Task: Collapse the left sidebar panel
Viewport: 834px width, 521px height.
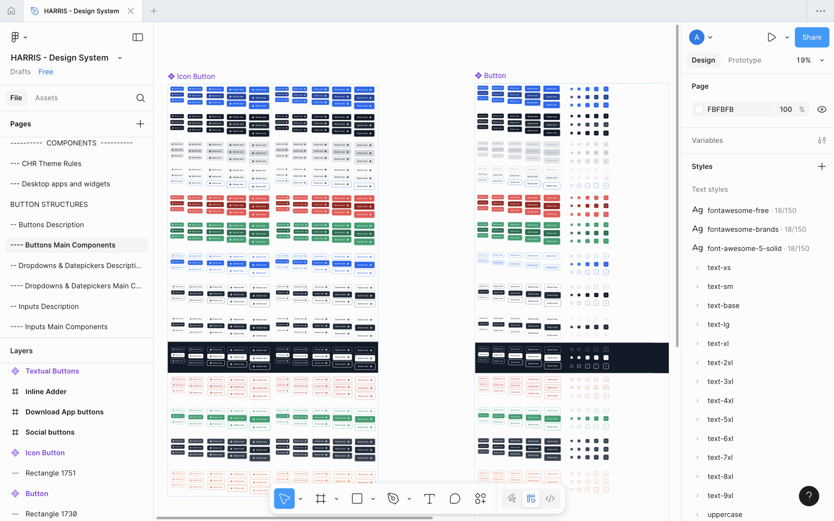Action: (137, 37)
